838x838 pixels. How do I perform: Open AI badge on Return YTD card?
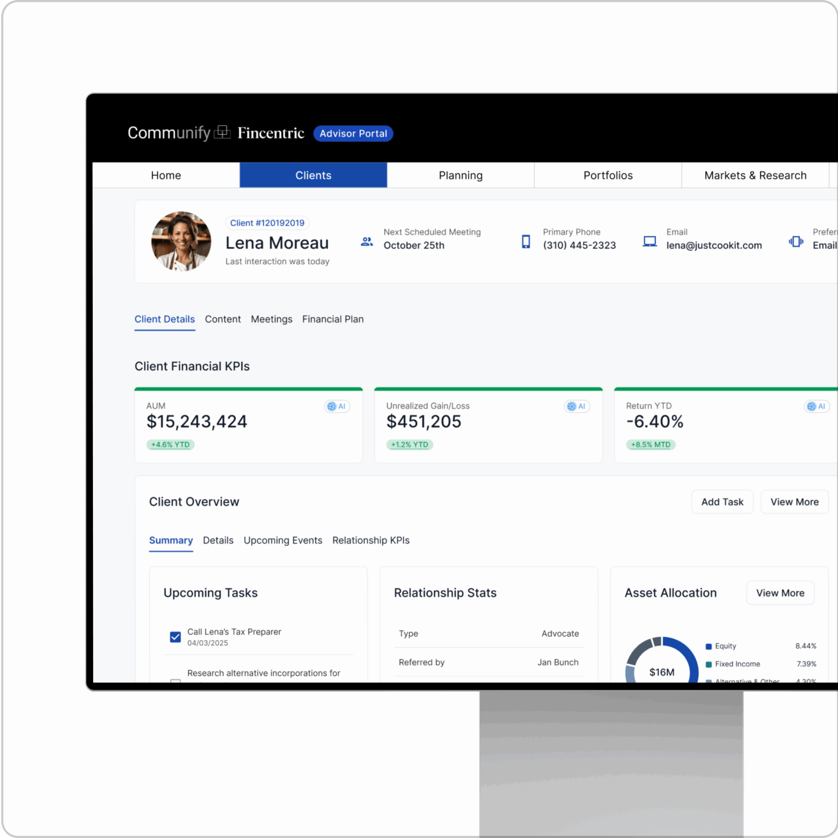coord(816,407)
